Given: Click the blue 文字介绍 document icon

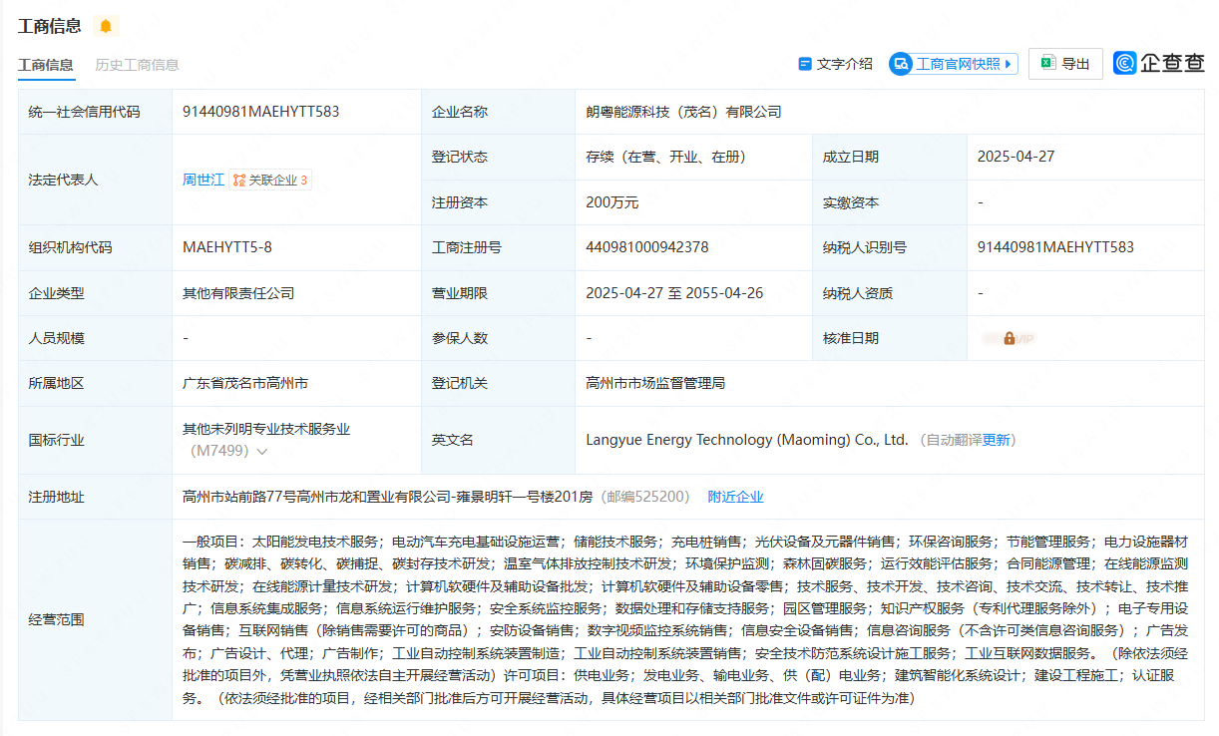Looking at the screenshot, I should (x=805, y=64).
